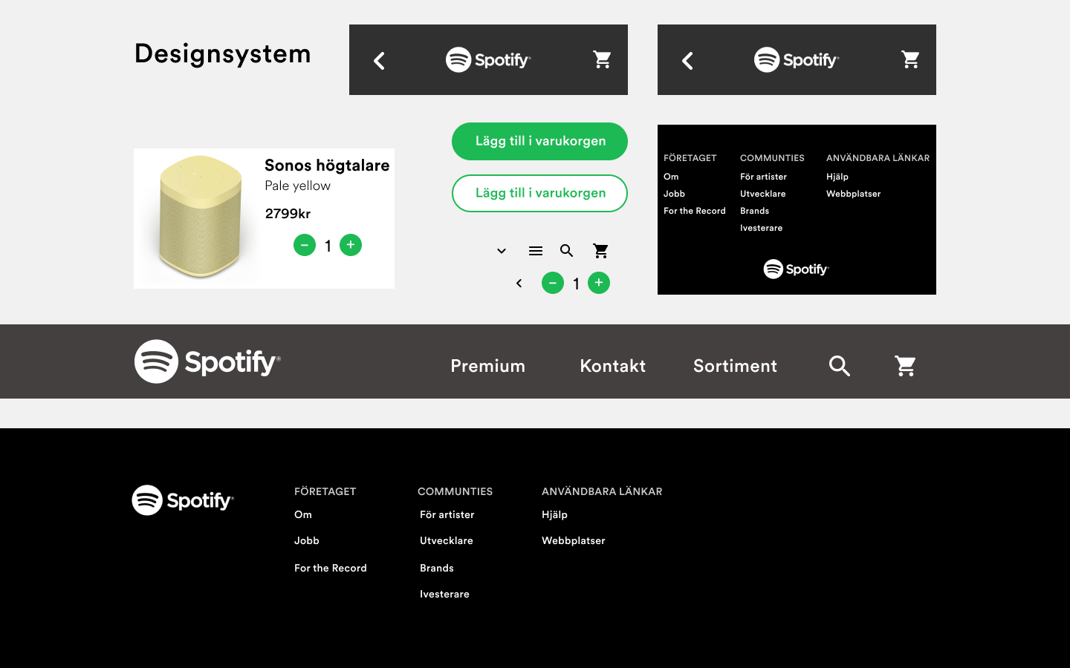This screenshot has height=668, width=1070.
Task: Click the small black cart icon
Action: click(601, 251)
